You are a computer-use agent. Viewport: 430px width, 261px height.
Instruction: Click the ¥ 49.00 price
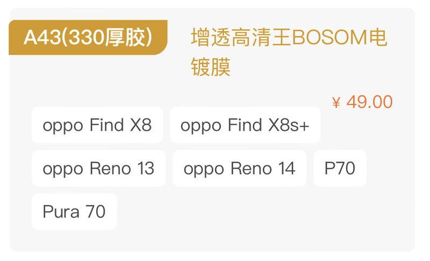pyautogui.click(x=362, y=102)
